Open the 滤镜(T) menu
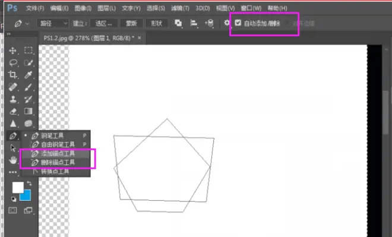Image resolution: width=392 pixels, height=237 pixels. pyautogui.click(x=180, y=8)
